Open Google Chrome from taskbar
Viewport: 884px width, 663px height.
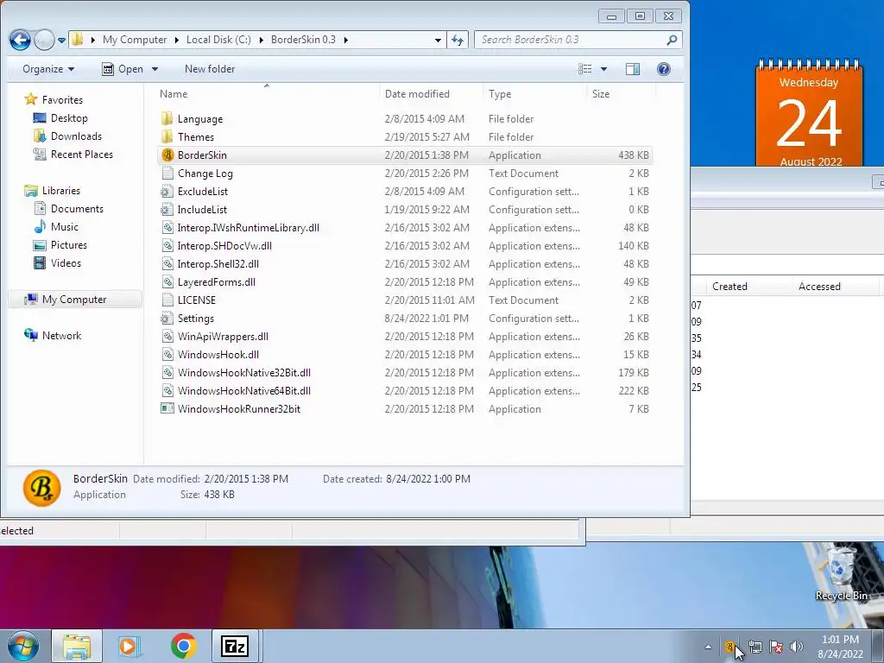pos(183,646)
